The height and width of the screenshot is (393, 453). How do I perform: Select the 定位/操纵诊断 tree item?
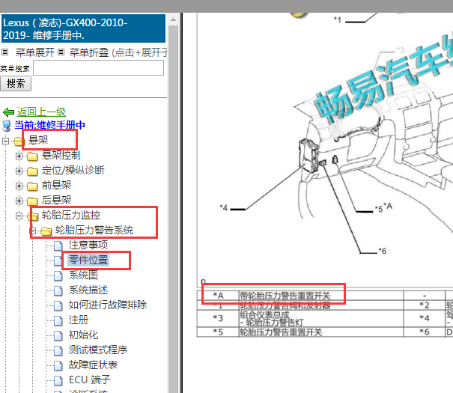(x=73, y=171)
